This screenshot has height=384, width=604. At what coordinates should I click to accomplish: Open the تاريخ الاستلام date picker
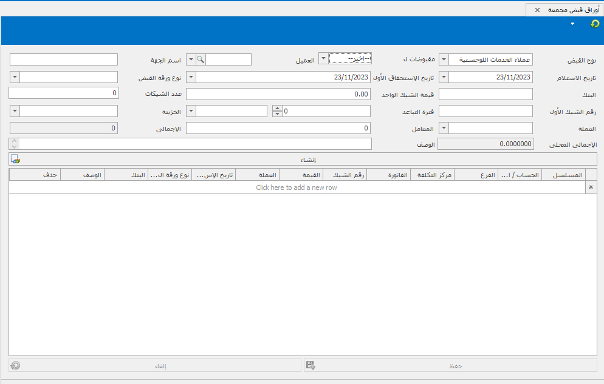[444, 77]
